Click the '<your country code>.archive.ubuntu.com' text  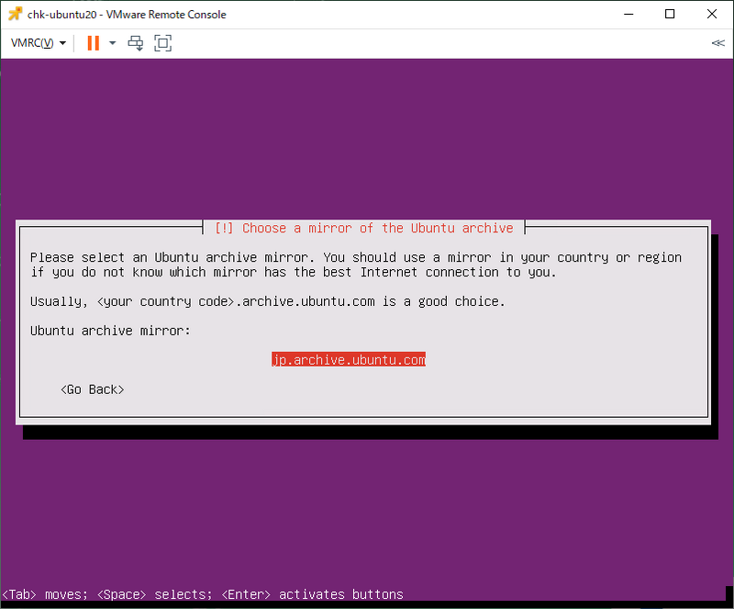pos(236,301)
